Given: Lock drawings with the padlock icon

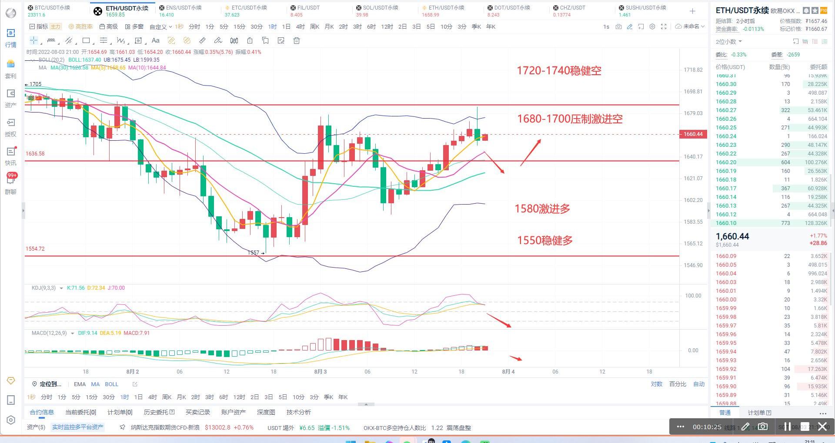Looking at the screenshot, I should coord(250,40).
